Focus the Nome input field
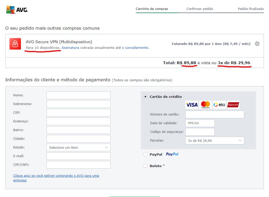Image resolution: width=269 pixels, height=197 pixels. [x=78, y=95]
